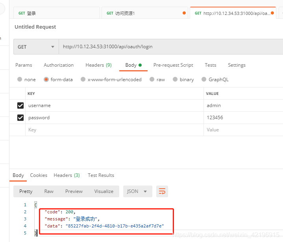Switch to the 登录 request tab
The width and height of the screenshot is (283, 242).
(57, 13)
